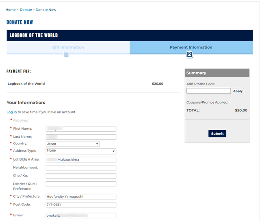Click step 2 marker under Payment Information

click(189, 54)
